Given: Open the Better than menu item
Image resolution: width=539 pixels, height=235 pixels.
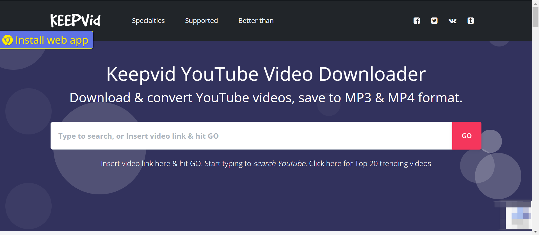Looking at the screenshot, I should coord(256,21).
